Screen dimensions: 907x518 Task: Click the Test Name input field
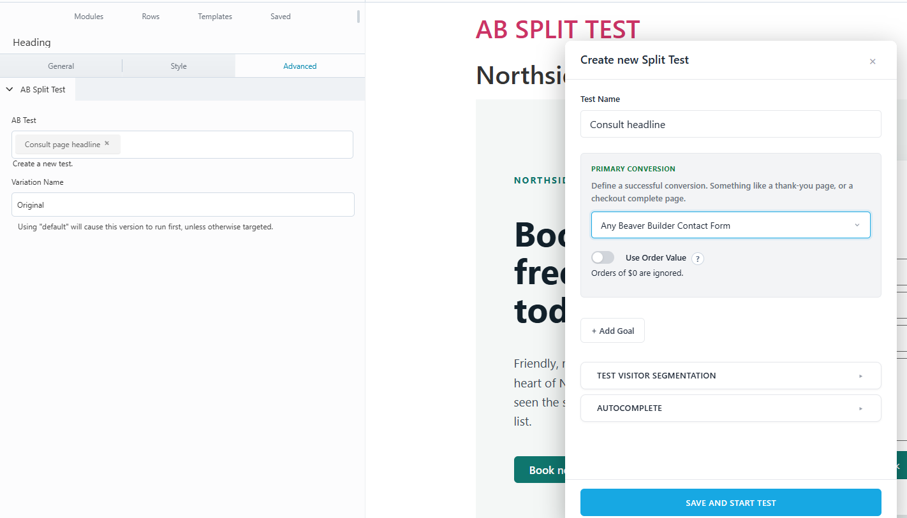coord(730,124)
